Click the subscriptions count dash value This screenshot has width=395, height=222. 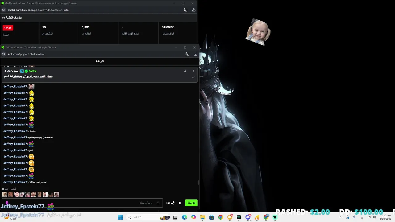123,27
